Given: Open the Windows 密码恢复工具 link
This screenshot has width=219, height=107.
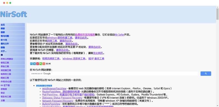Looking at the screenshot, I should click(60, 38).
